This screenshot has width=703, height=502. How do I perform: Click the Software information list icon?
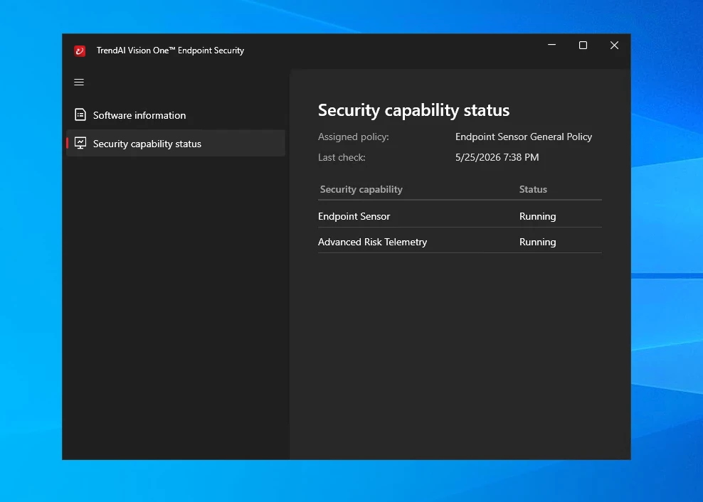pyautogui.click(x=80, y=114)
